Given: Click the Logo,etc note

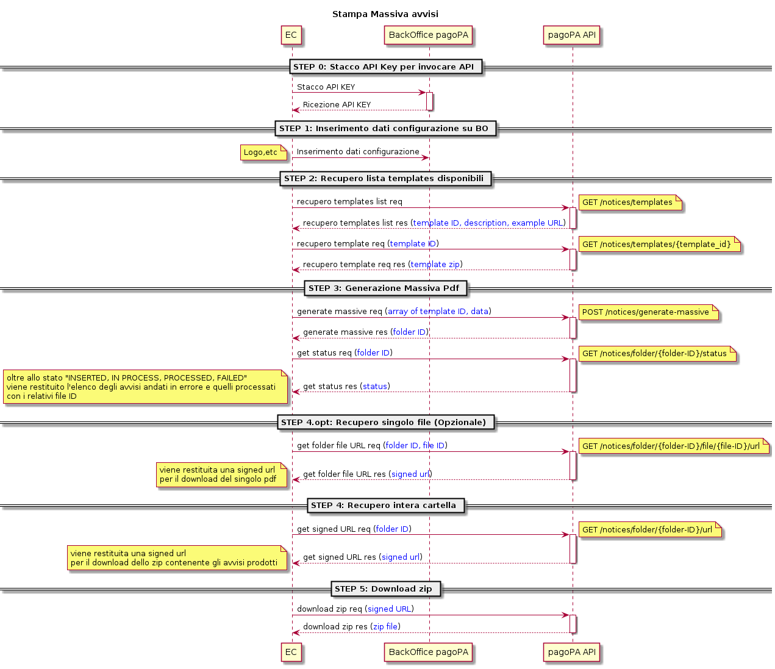Looking at the screenshot, I should pos(262,152).
